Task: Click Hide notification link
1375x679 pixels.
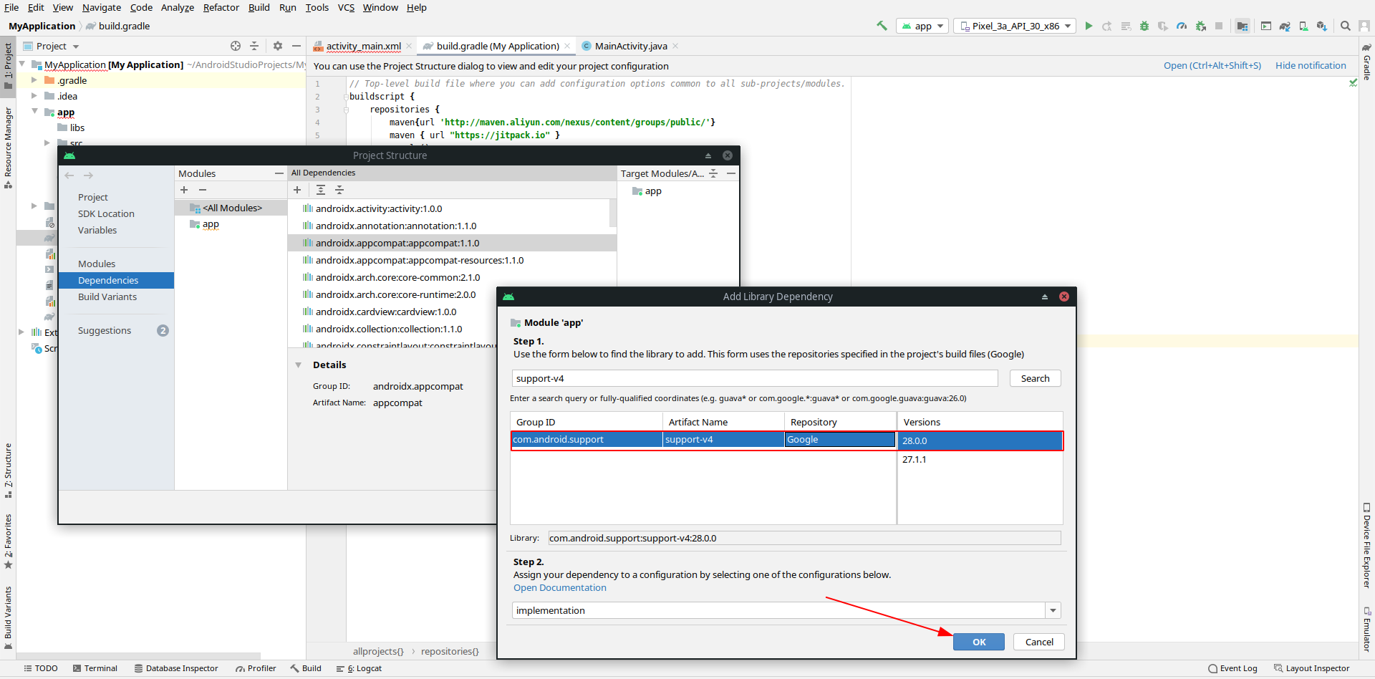Action: click(x=1311, y=65)
